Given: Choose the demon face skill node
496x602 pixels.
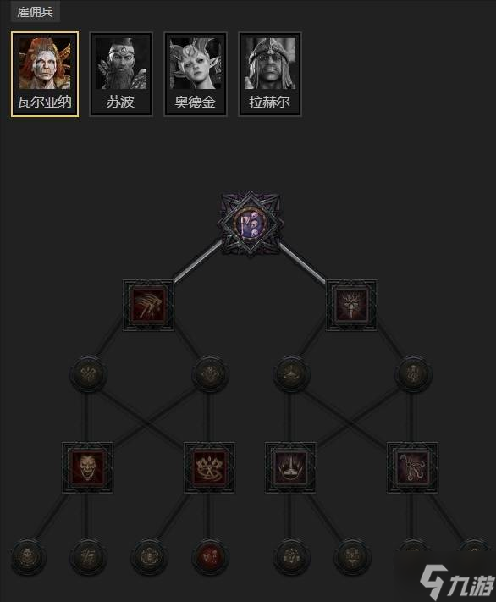Looking at the screenshot, I should coord(87,467).
